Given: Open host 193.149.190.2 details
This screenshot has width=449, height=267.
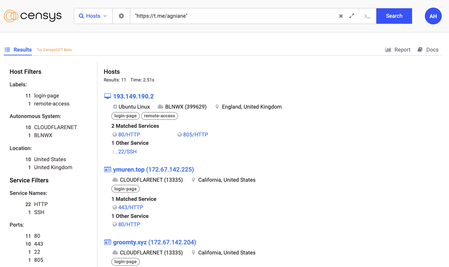Looking at the screenshot, I should click(133, 96).
